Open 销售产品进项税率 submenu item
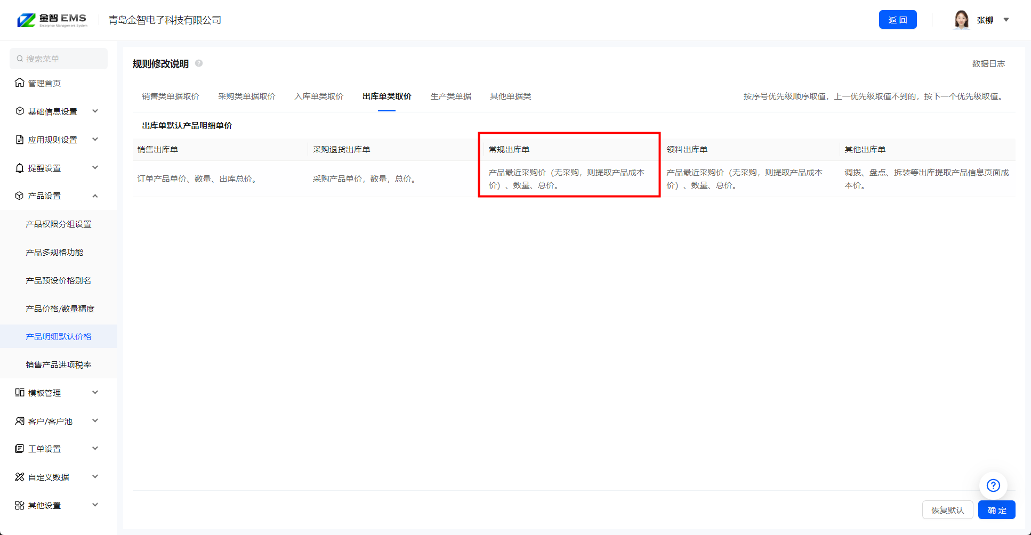This screenshot has height=535, width=1031. [x=59, y=365]
